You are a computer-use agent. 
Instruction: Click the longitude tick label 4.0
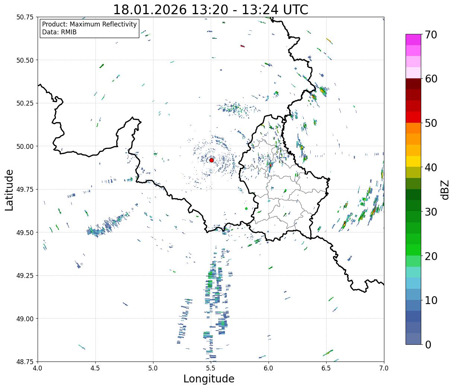38,368
